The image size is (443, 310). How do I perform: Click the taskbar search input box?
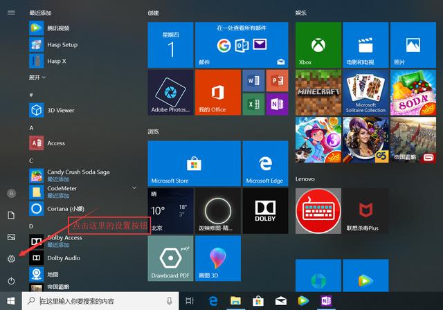click(100, 301)
